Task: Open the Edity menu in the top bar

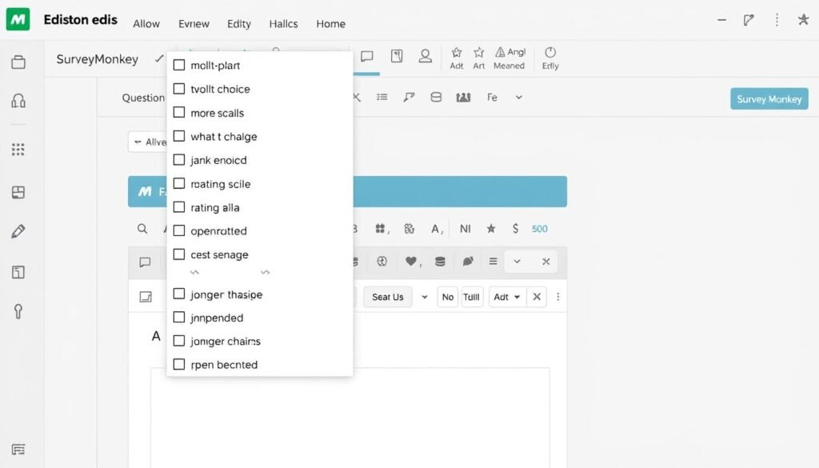Action: pos(238,24)
